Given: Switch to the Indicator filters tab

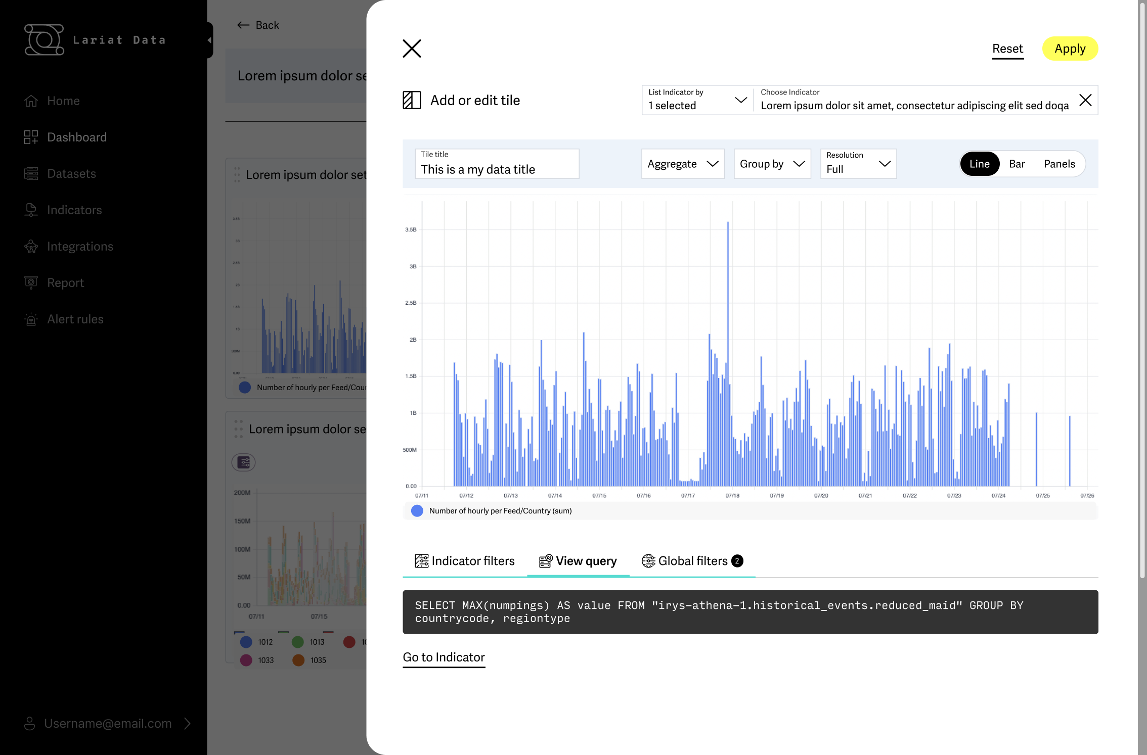Looking at the screenshot, I should click(x=464, y=561).
